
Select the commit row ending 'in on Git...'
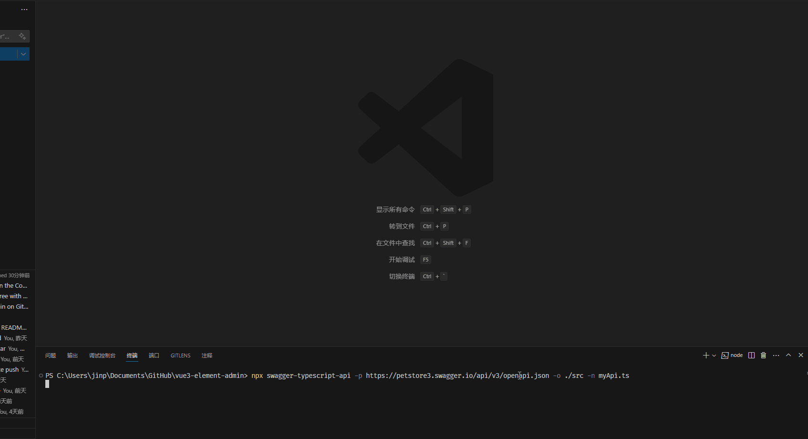pos(18,307)
